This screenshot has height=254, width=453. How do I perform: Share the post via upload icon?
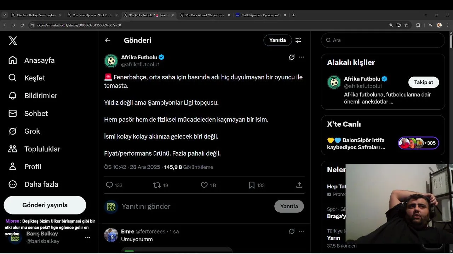tap(299, 185)
